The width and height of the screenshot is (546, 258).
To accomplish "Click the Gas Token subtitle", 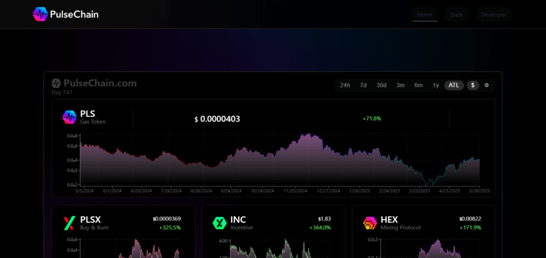I will point(93,122).
